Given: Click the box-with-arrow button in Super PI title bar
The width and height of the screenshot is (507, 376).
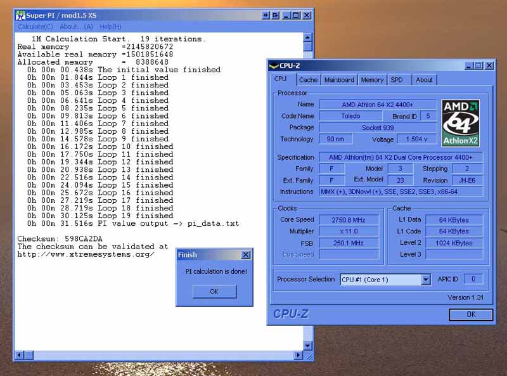Looking at the screenshot, I should (x=276, y=15).
